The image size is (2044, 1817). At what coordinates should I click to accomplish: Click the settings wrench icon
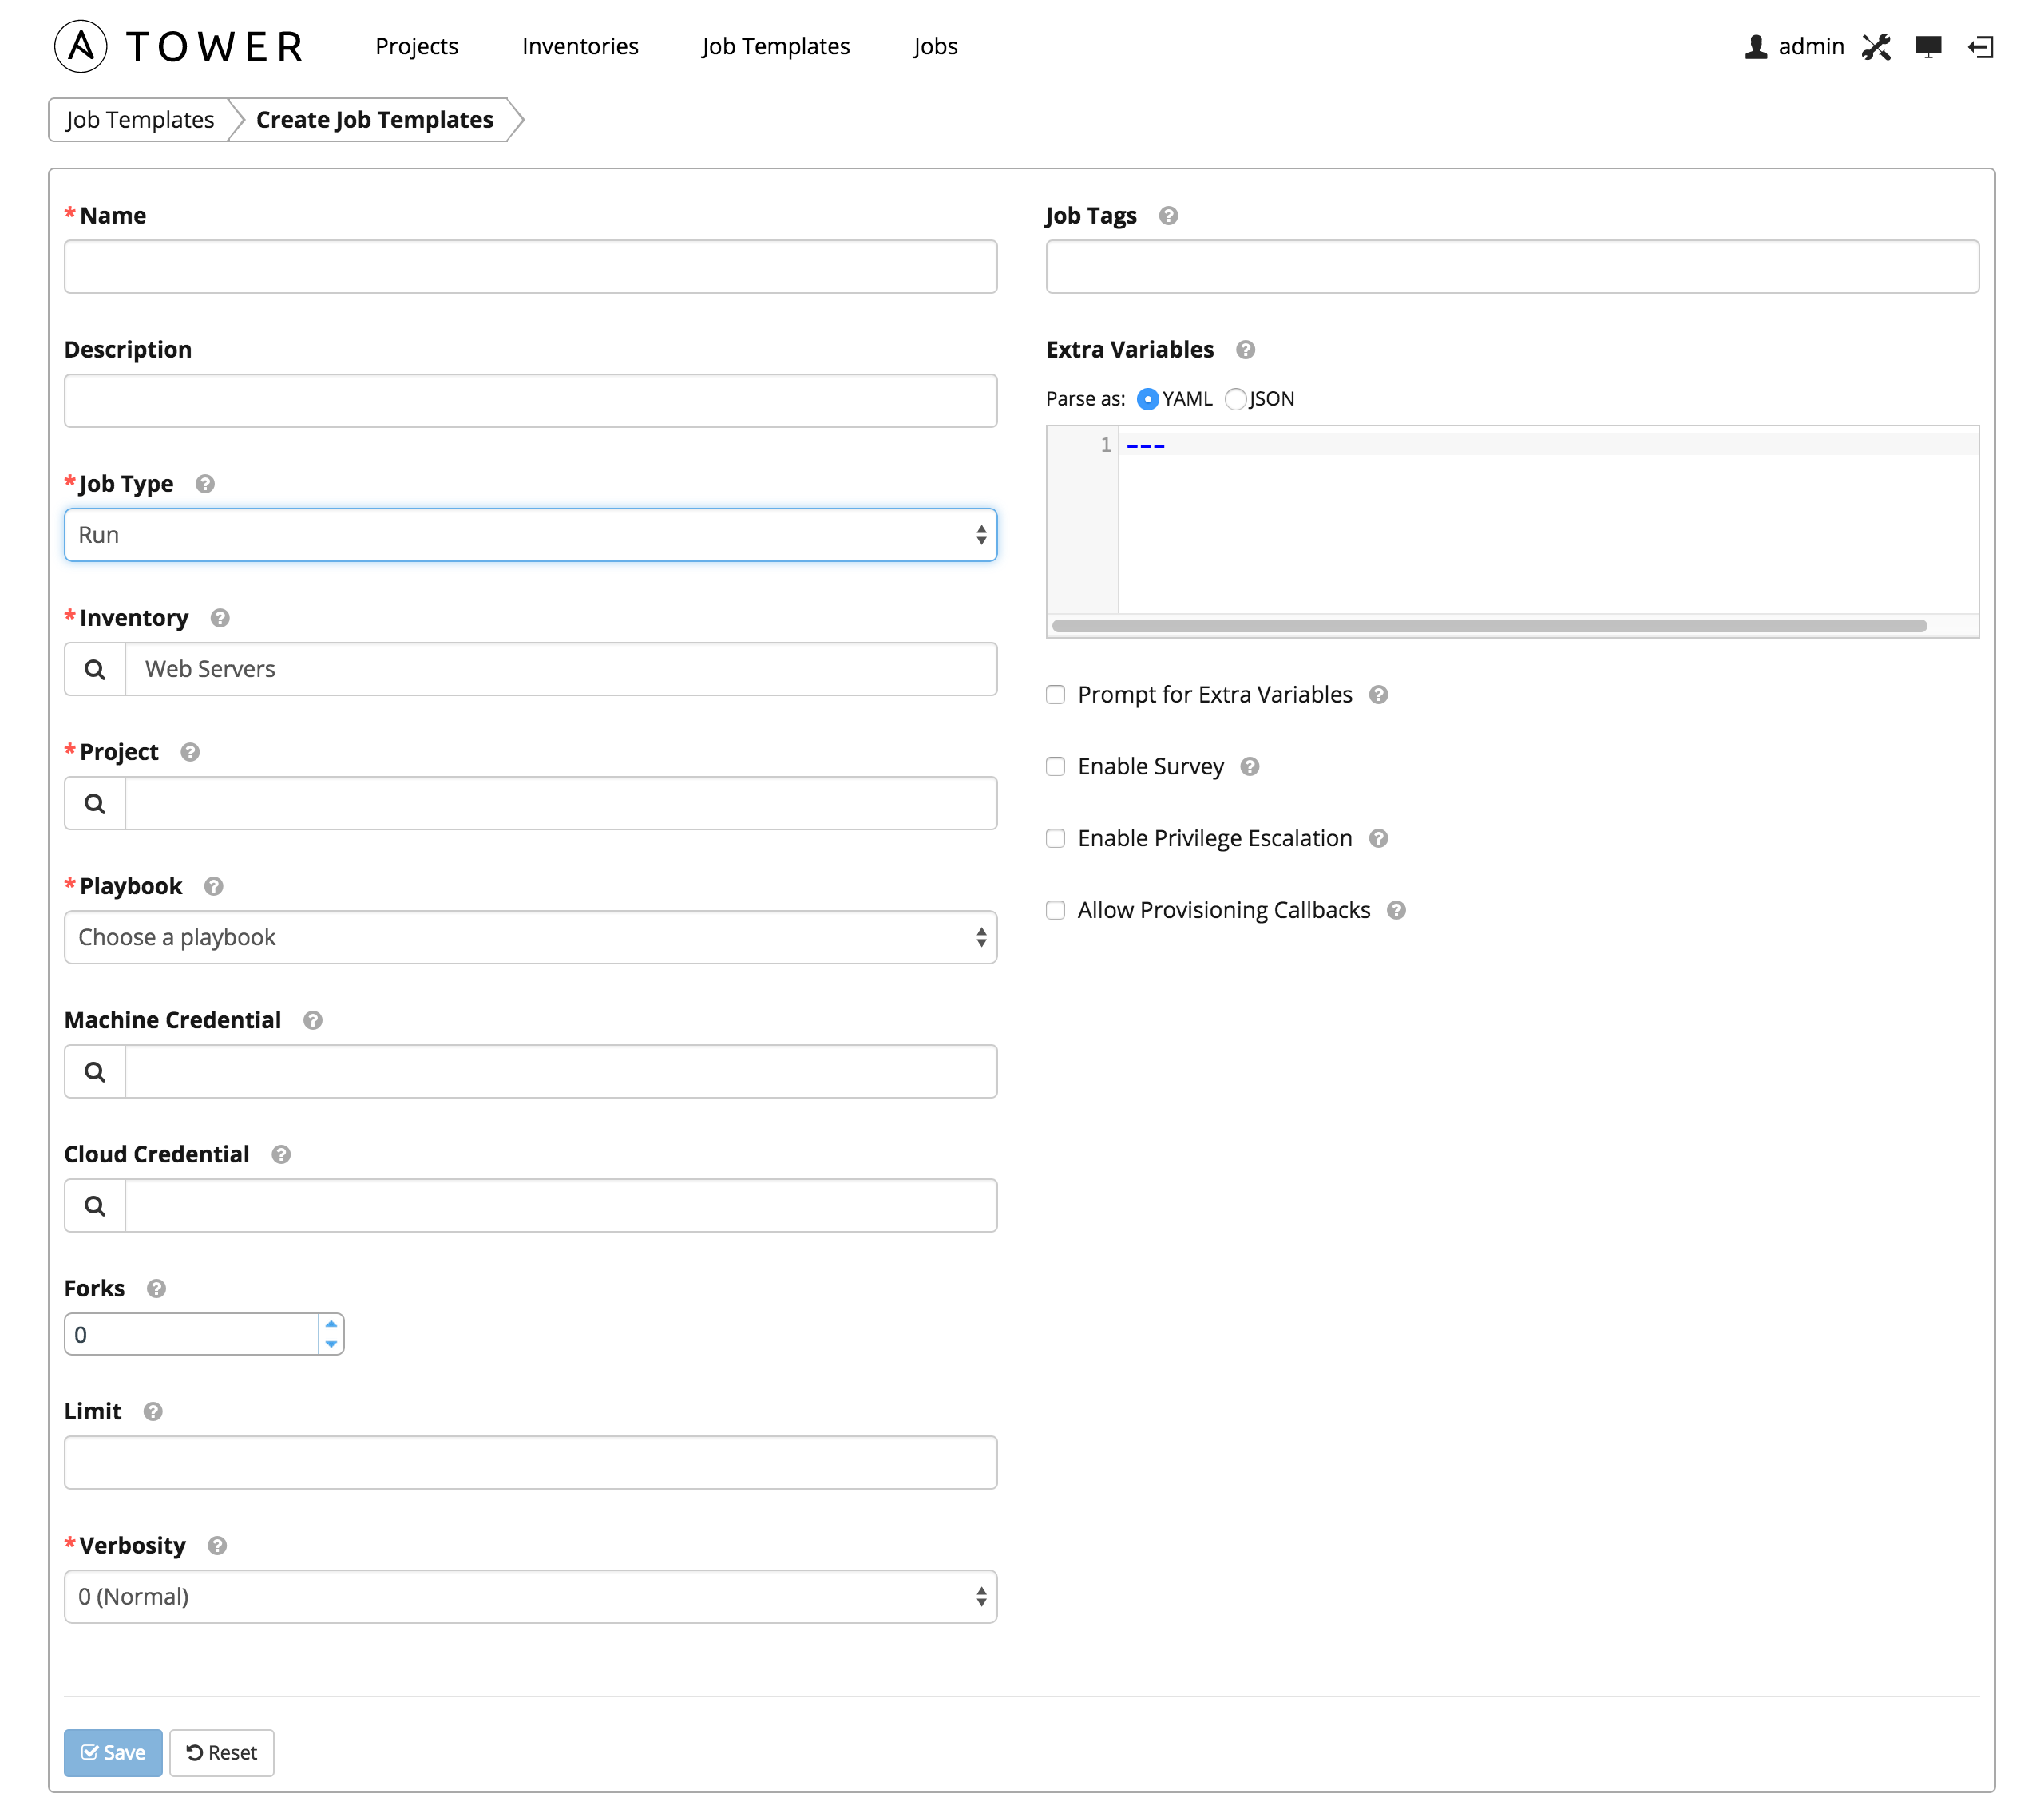[1879, 47]
